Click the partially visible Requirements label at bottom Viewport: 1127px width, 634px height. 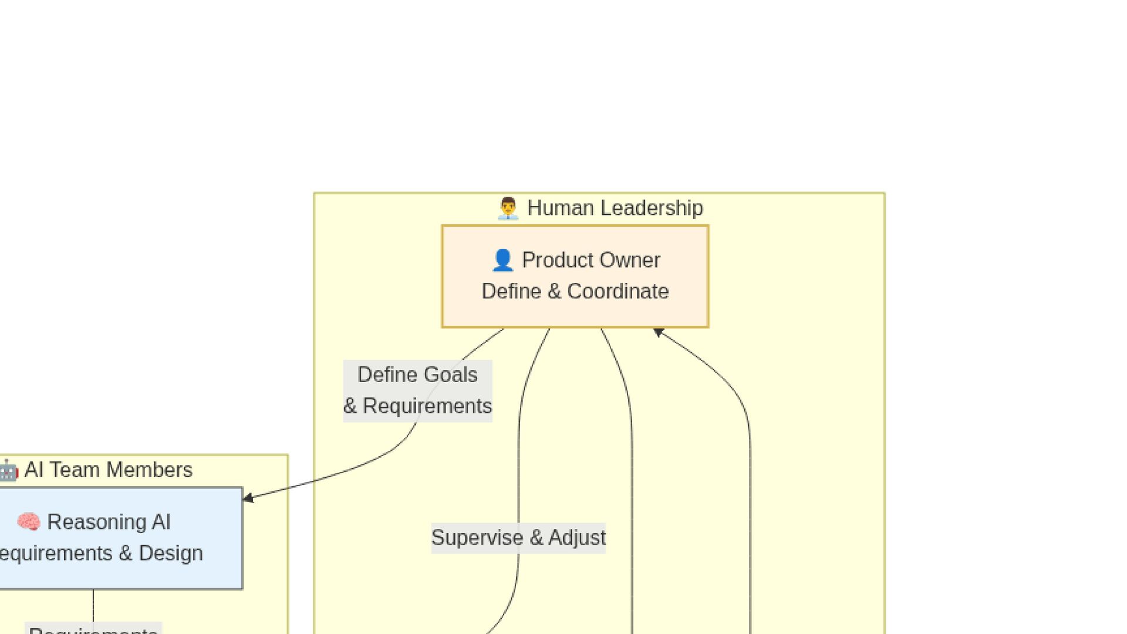93,629
